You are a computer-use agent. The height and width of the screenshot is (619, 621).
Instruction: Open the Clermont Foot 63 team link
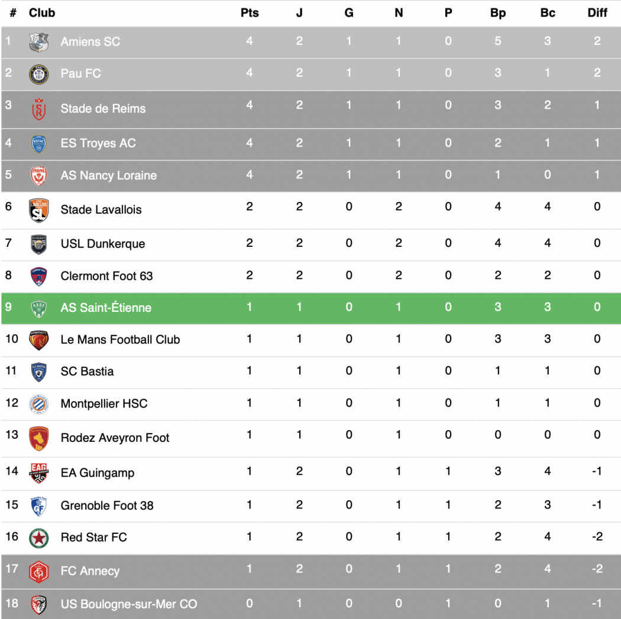click(106, 276)
